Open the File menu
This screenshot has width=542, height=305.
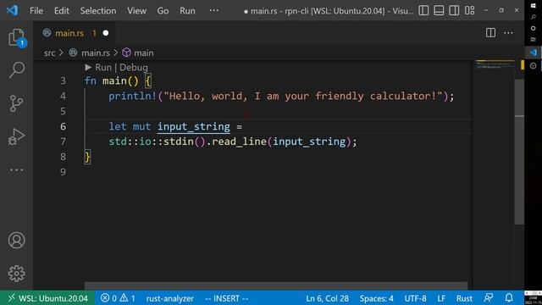tap(36, 11)
